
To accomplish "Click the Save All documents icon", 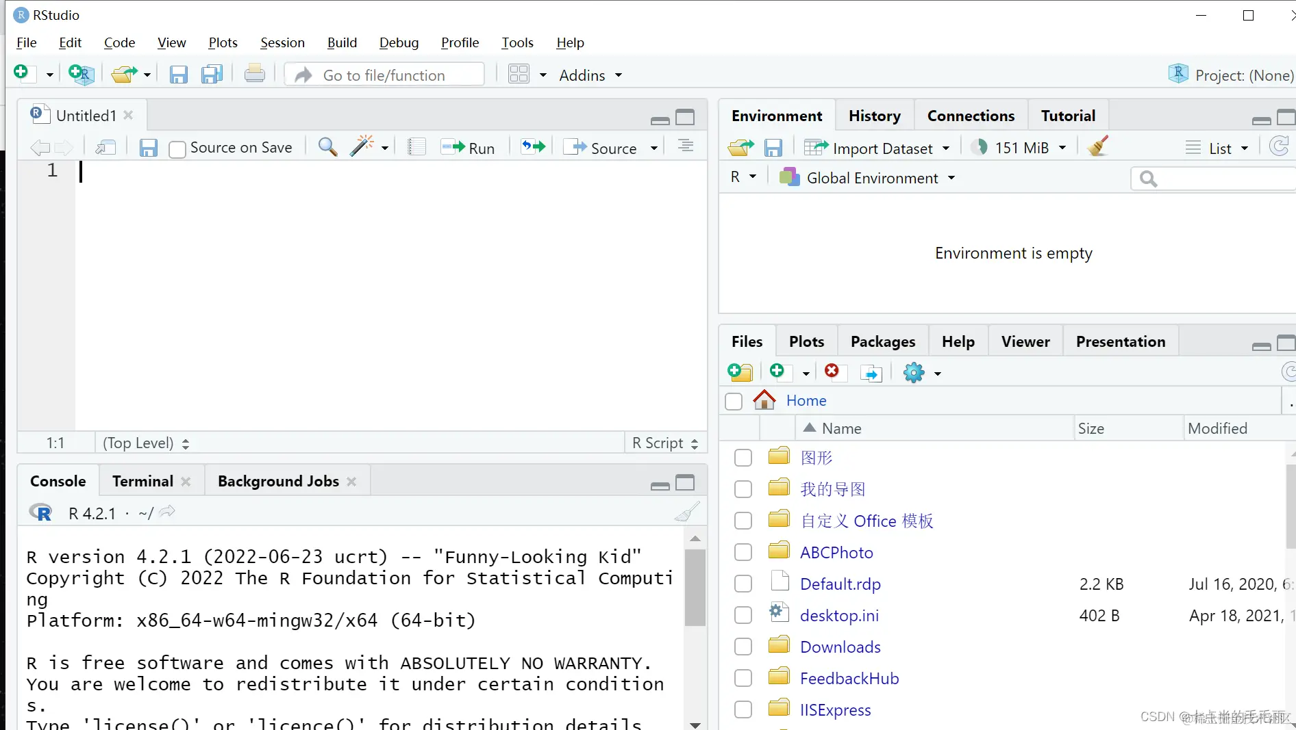I will point(212,74).
